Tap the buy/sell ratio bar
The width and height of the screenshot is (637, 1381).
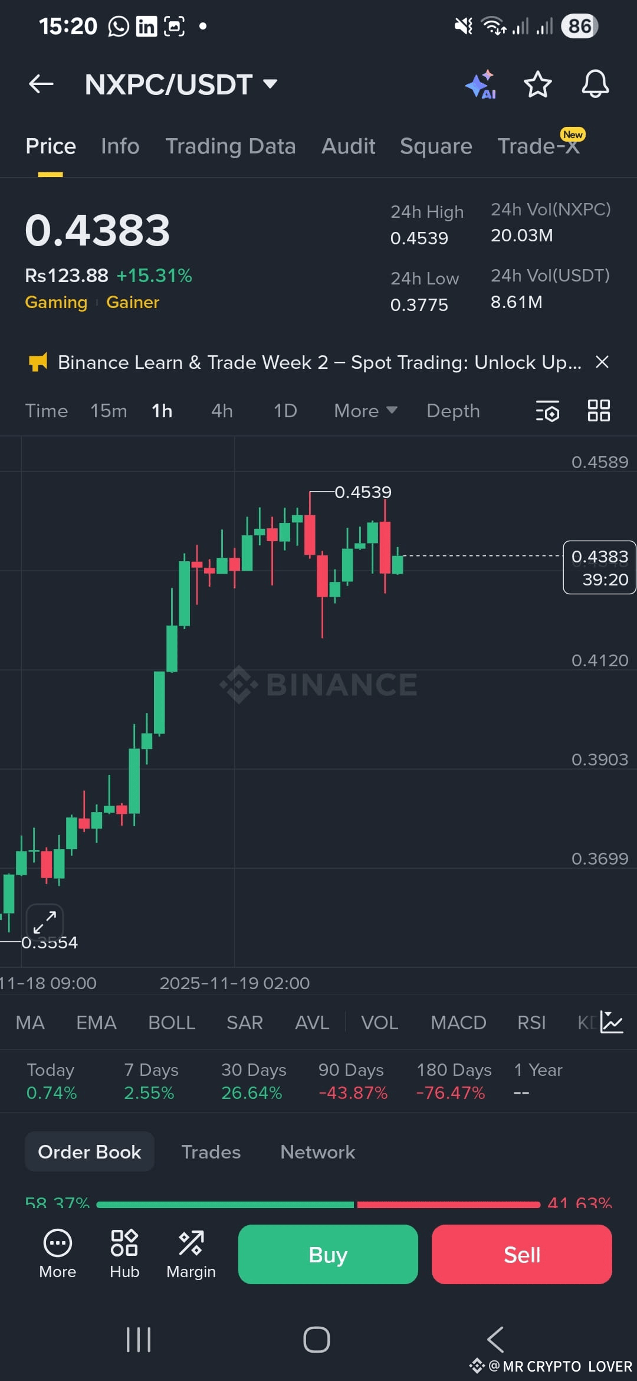[318, 1205]
